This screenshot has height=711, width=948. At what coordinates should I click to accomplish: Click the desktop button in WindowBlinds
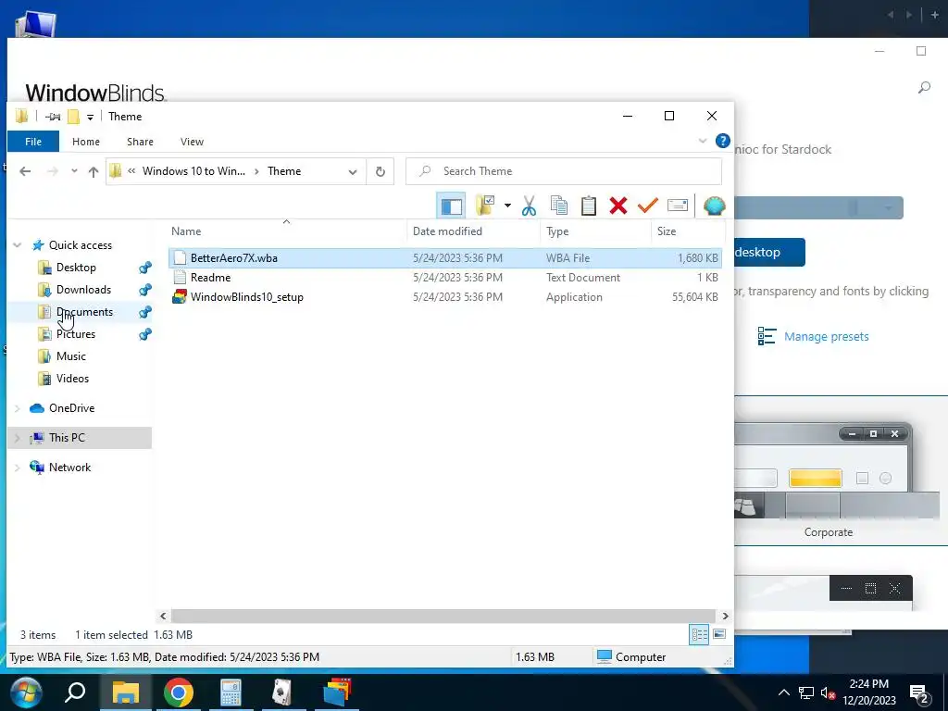pyautogui.click(x=769, y=252)
